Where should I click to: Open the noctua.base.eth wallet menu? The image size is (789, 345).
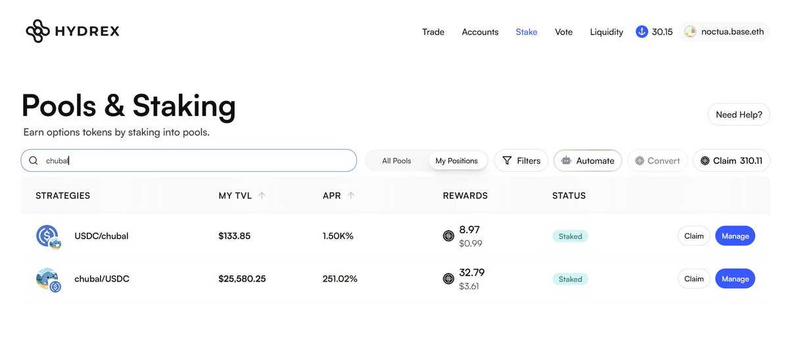[724, 31]
